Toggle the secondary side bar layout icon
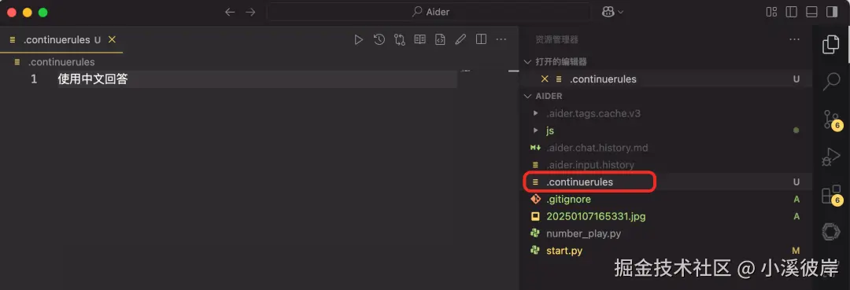The image size is (850, 290). 832,12
